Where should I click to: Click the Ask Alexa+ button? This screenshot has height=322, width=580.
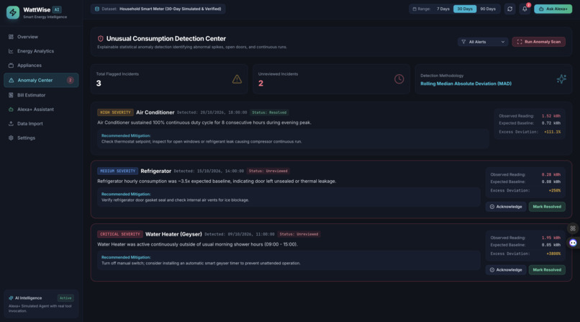click(x=553, y=9)
